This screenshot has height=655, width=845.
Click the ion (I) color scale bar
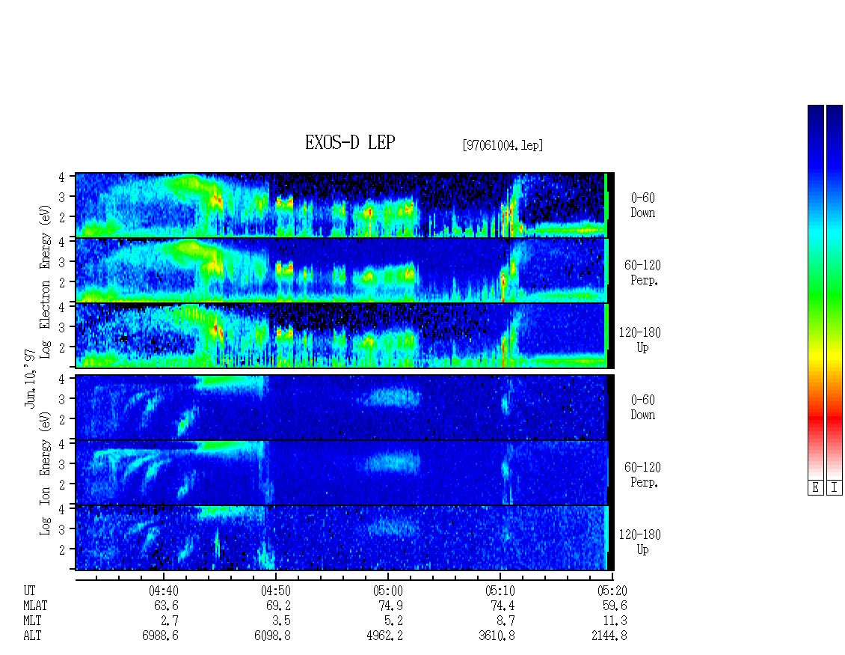click(835, 291)
